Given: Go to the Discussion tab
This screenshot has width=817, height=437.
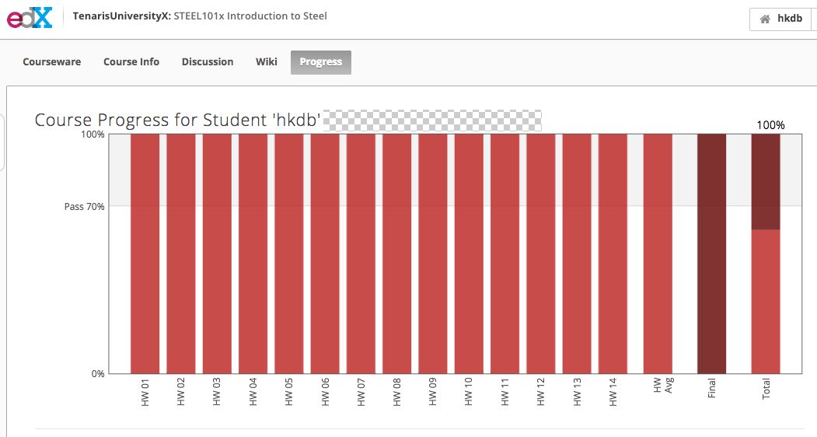Looking at the screenshot, I should click(208, 62).
